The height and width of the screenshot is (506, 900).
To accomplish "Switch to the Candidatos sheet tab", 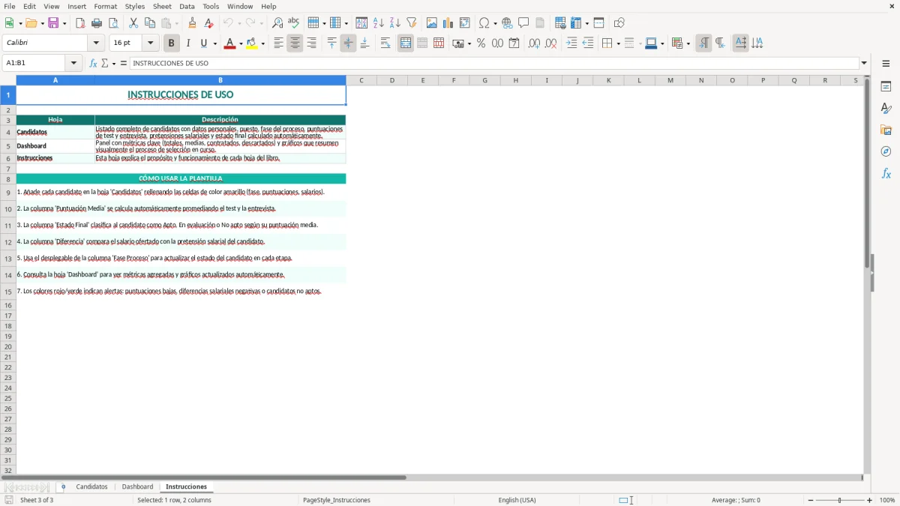I will click(x=91, y=487).
